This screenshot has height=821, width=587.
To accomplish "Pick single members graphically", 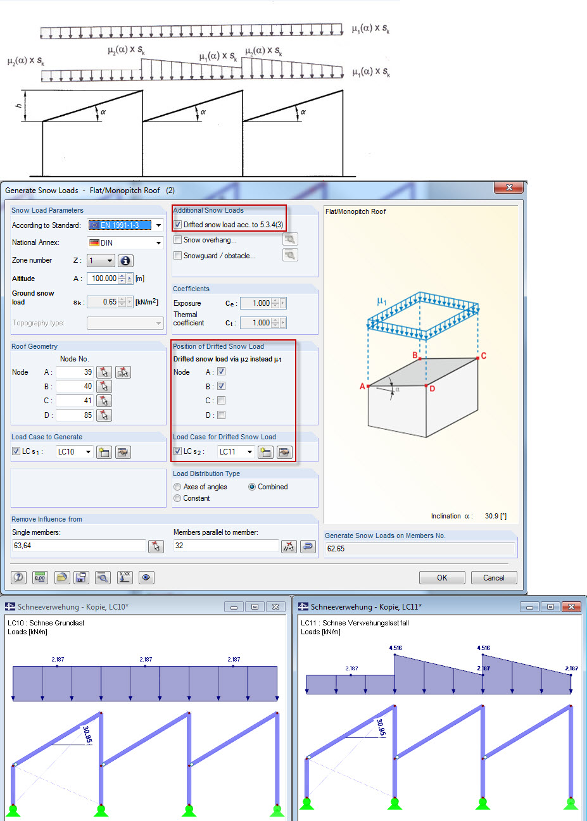I will coord(156,546).
